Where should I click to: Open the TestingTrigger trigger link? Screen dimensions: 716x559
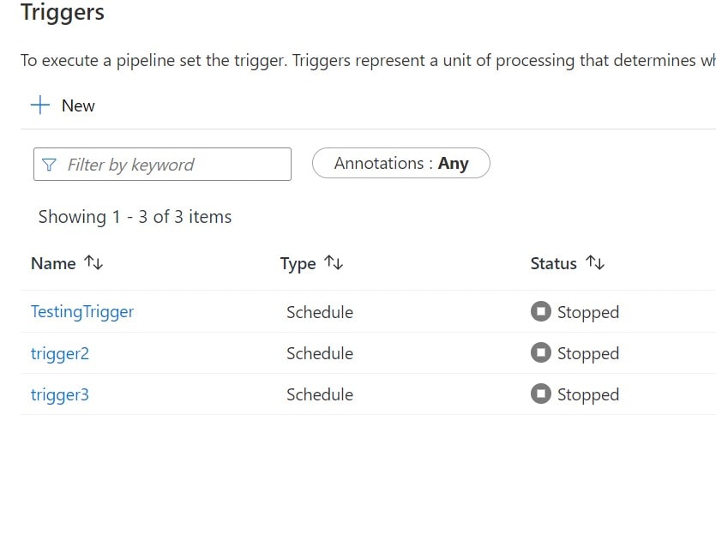click(x=82, y=312)
